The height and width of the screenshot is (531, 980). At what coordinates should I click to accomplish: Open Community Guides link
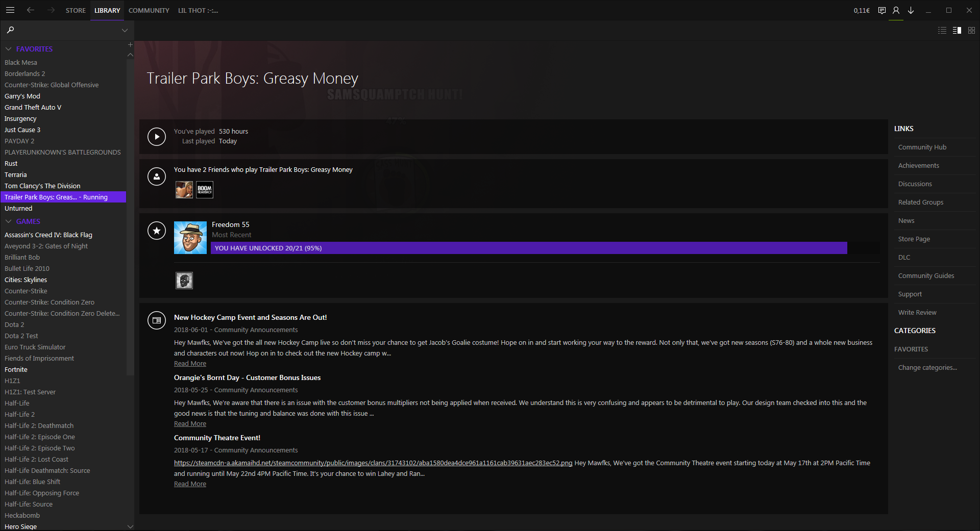(926, 276)
